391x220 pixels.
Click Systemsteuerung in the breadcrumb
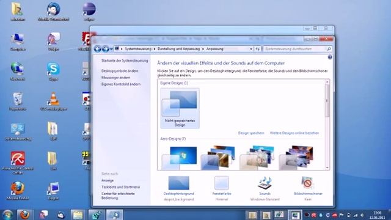[138, 49]
